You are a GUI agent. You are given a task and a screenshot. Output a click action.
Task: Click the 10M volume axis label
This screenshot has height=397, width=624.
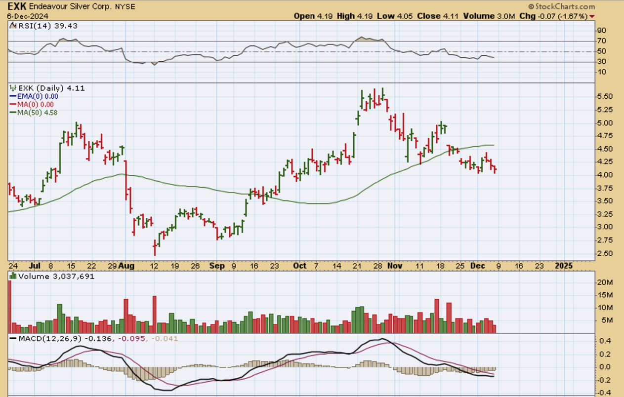(605, 308)
